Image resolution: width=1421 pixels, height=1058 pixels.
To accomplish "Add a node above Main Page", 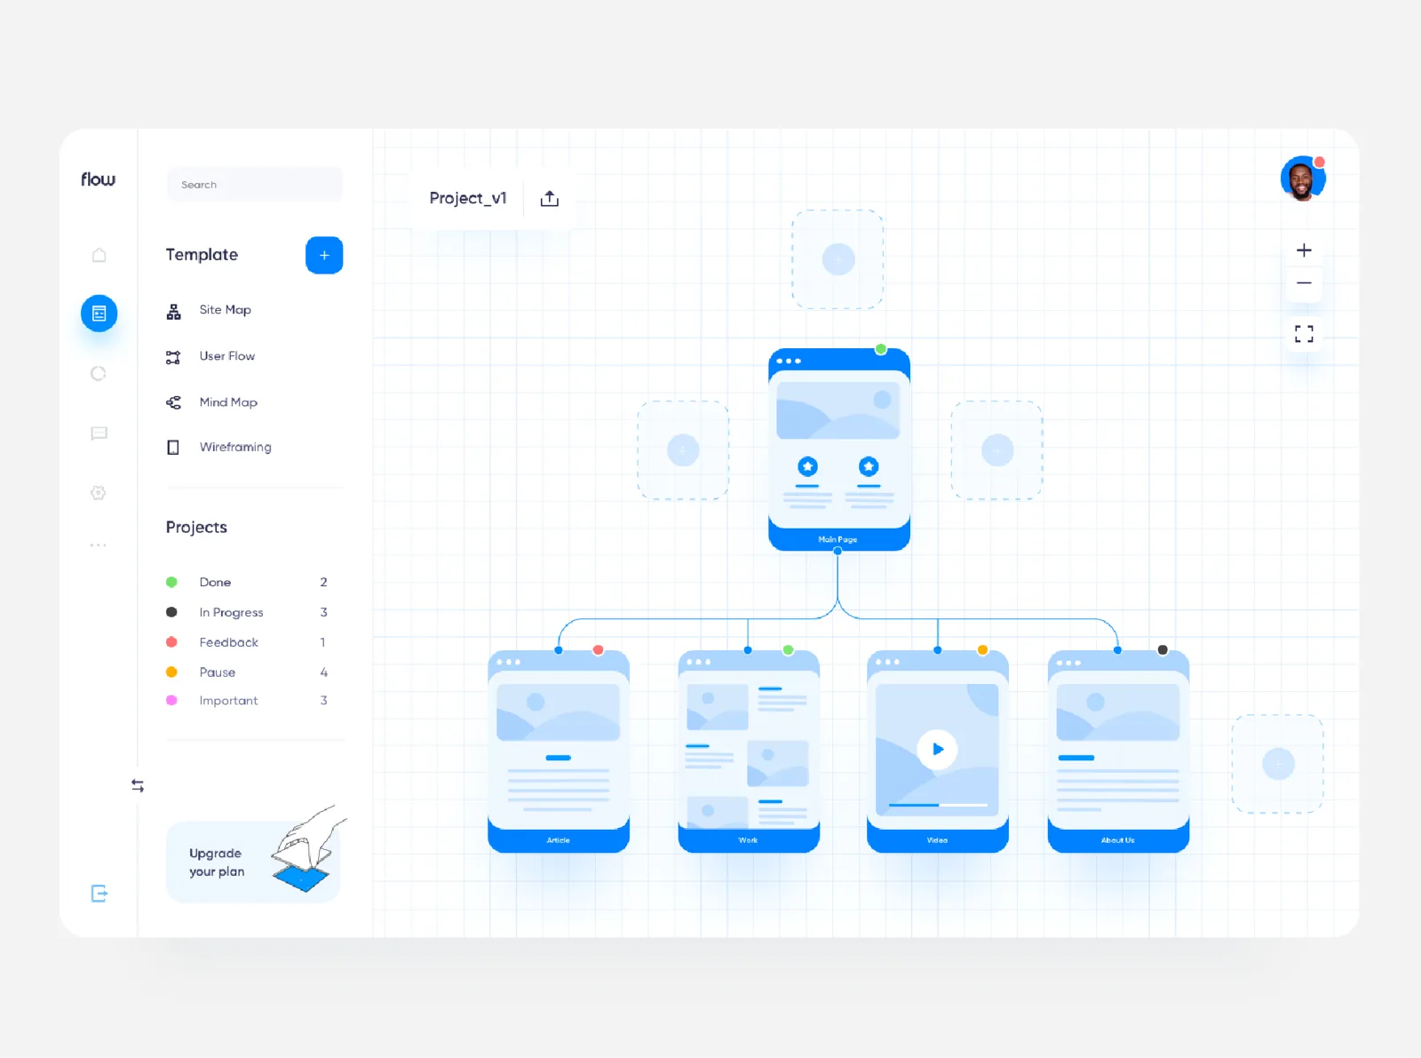I will coord(838,259).
